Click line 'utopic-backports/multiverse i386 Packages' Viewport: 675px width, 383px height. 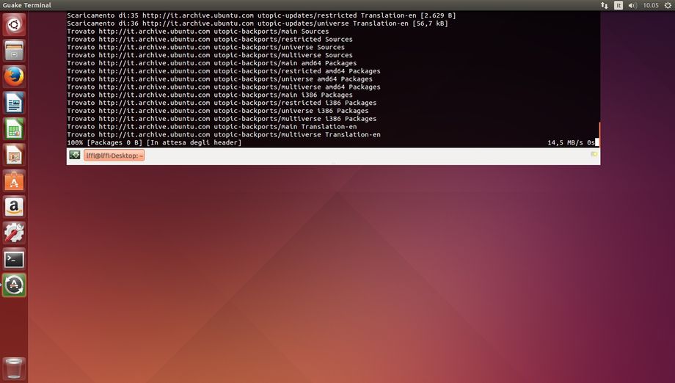[x=222, y=119]
